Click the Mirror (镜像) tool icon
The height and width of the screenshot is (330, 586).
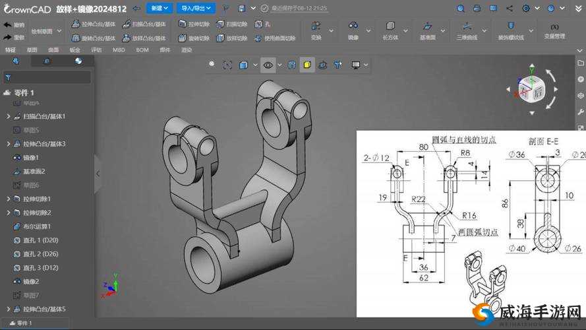[353, 26]
